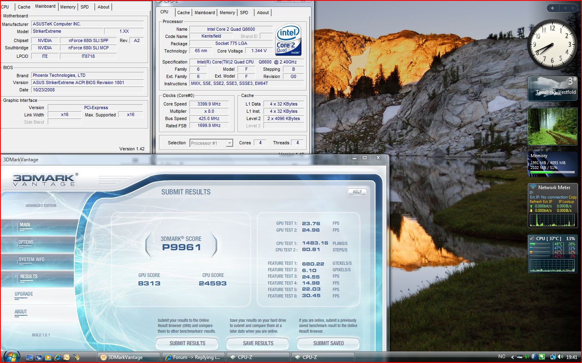Switch to About tab in left CPU-Z window
582x363 pixels.
pos(103,7)
